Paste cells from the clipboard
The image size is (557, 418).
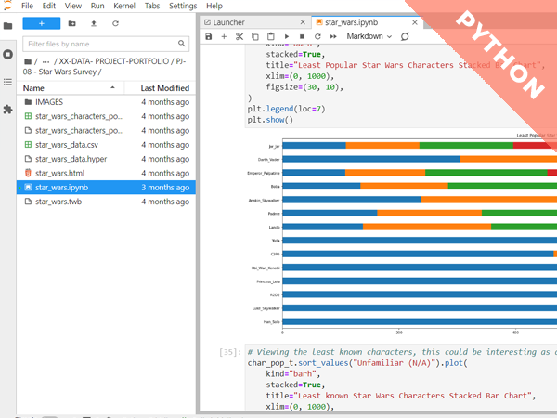pos(271,36)
